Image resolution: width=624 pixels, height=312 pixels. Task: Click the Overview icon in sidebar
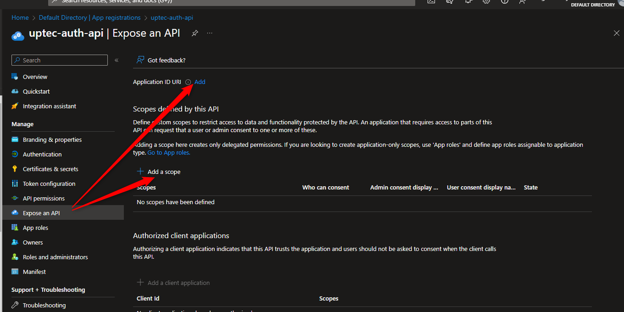(15, 77)
